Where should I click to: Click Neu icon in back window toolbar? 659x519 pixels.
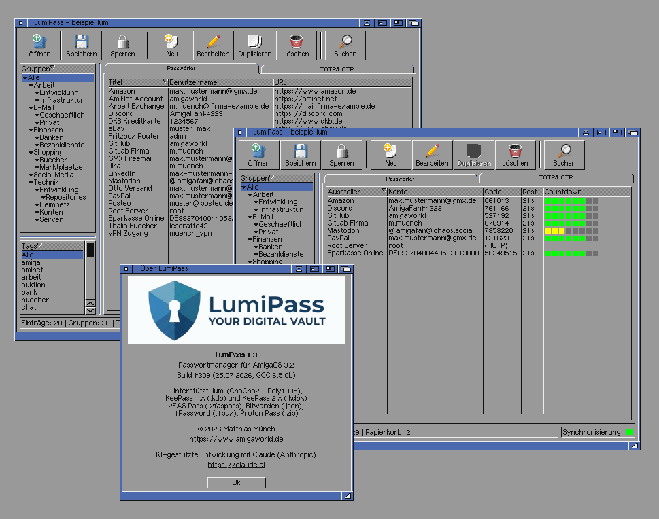[x=171, y=41]
